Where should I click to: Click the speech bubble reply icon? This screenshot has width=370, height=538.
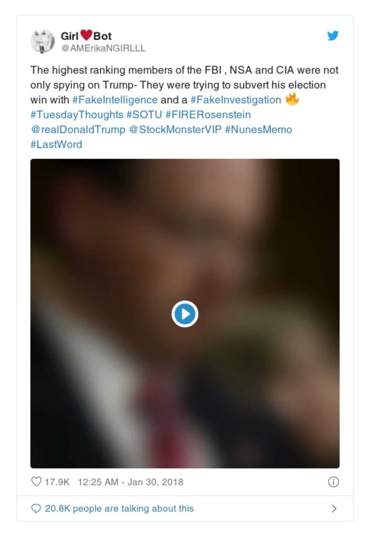[36, 508]
